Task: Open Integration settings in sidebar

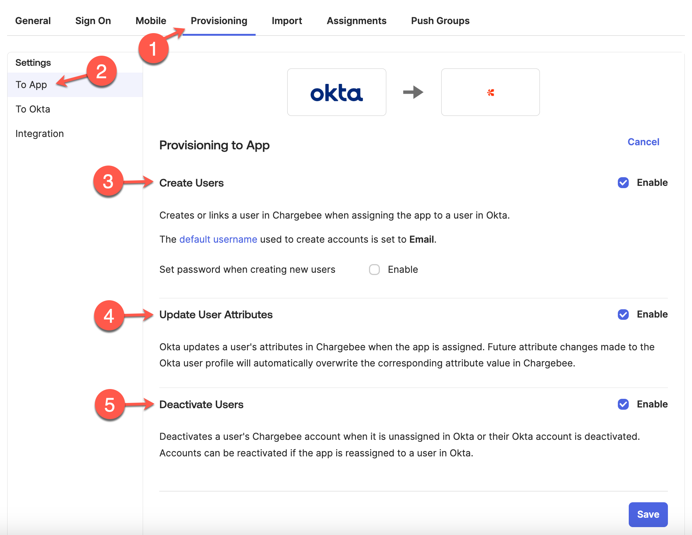Action: click(x=40, y=134)
